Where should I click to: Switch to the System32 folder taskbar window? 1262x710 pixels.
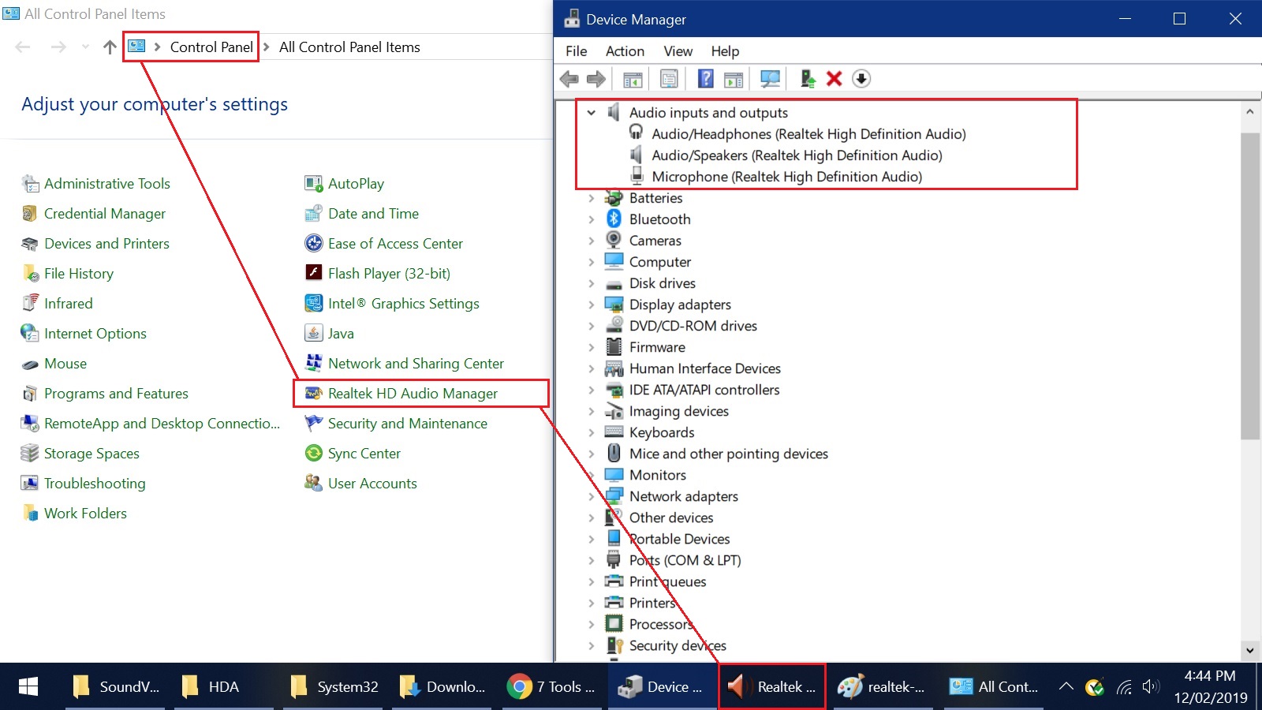334,687
